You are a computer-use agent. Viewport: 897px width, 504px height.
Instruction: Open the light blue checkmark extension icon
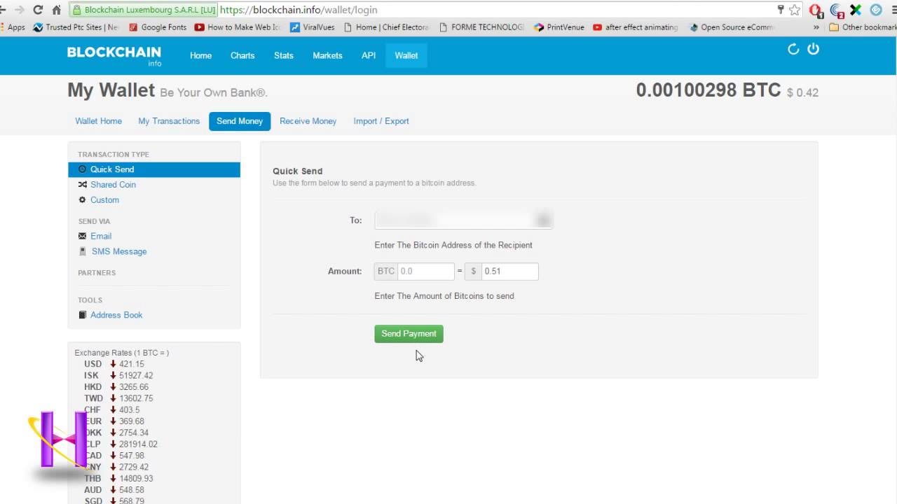(x=876, y=10)
